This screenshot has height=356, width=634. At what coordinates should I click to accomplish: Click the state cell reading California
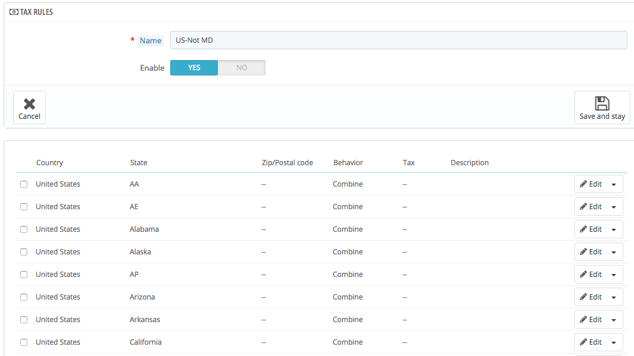[x=146, y=342]
